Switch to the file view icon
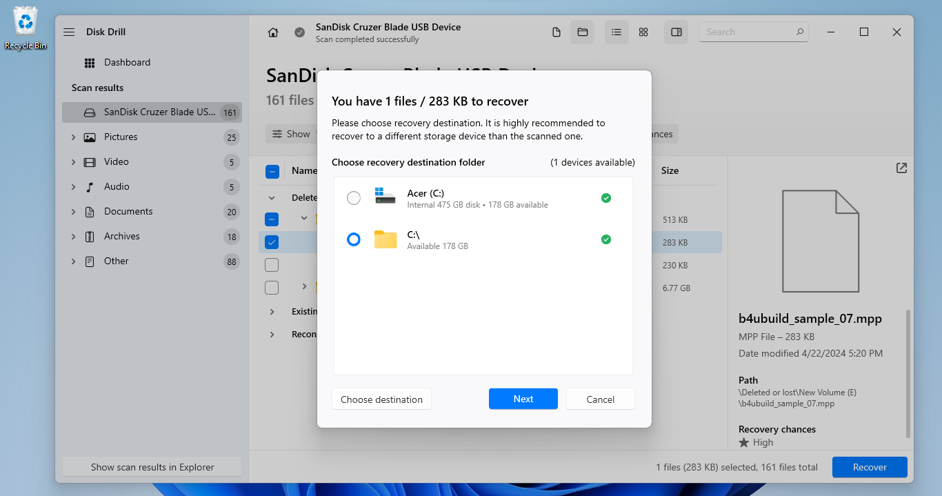This screenshot has width=942, height=496. [557, 32]
